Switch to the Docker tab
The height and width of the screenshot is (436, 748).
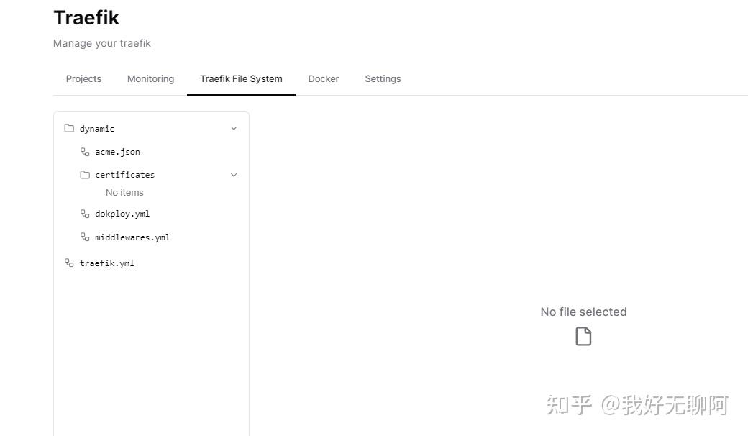click(x=323, y=78)
